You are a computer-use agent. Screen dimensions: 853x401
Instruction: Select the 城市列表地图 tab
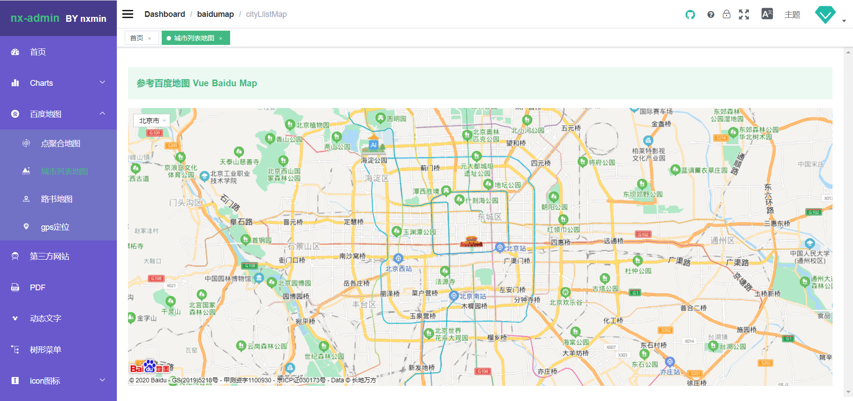click(x=194, y=38)
